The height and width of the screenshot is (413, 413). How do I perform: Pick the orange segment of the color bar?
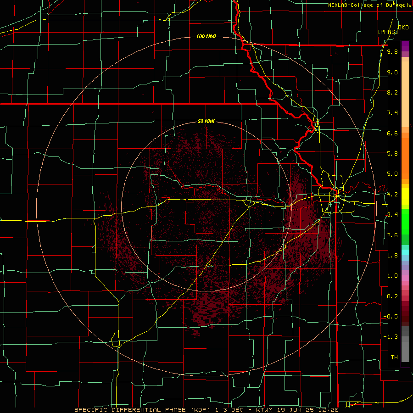pyautogui.click(x=405, y=158)
